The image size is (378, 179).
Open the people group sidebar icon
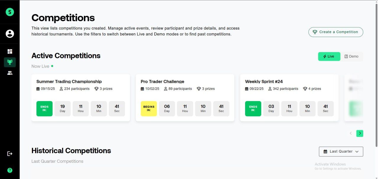pos(10,73)
